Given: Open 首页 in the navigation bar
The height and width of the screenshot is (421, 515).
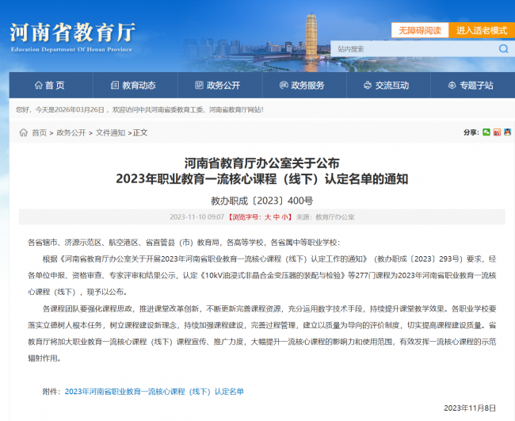Looking at the screenshot, I should pyautogui.click(x=49, y=86).
